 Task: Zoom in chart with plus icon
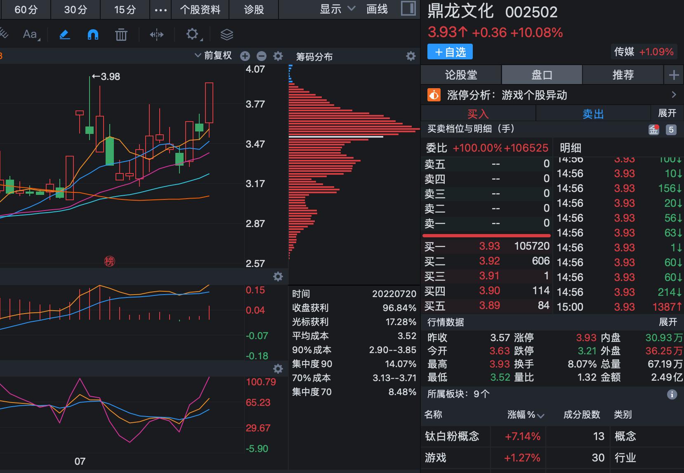(245, 56)
